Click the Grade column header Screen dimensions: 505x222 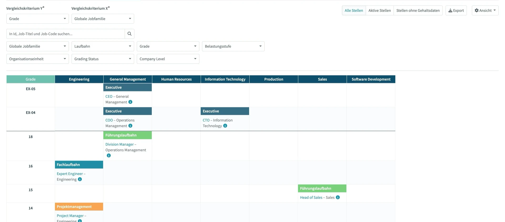[31, 79]
